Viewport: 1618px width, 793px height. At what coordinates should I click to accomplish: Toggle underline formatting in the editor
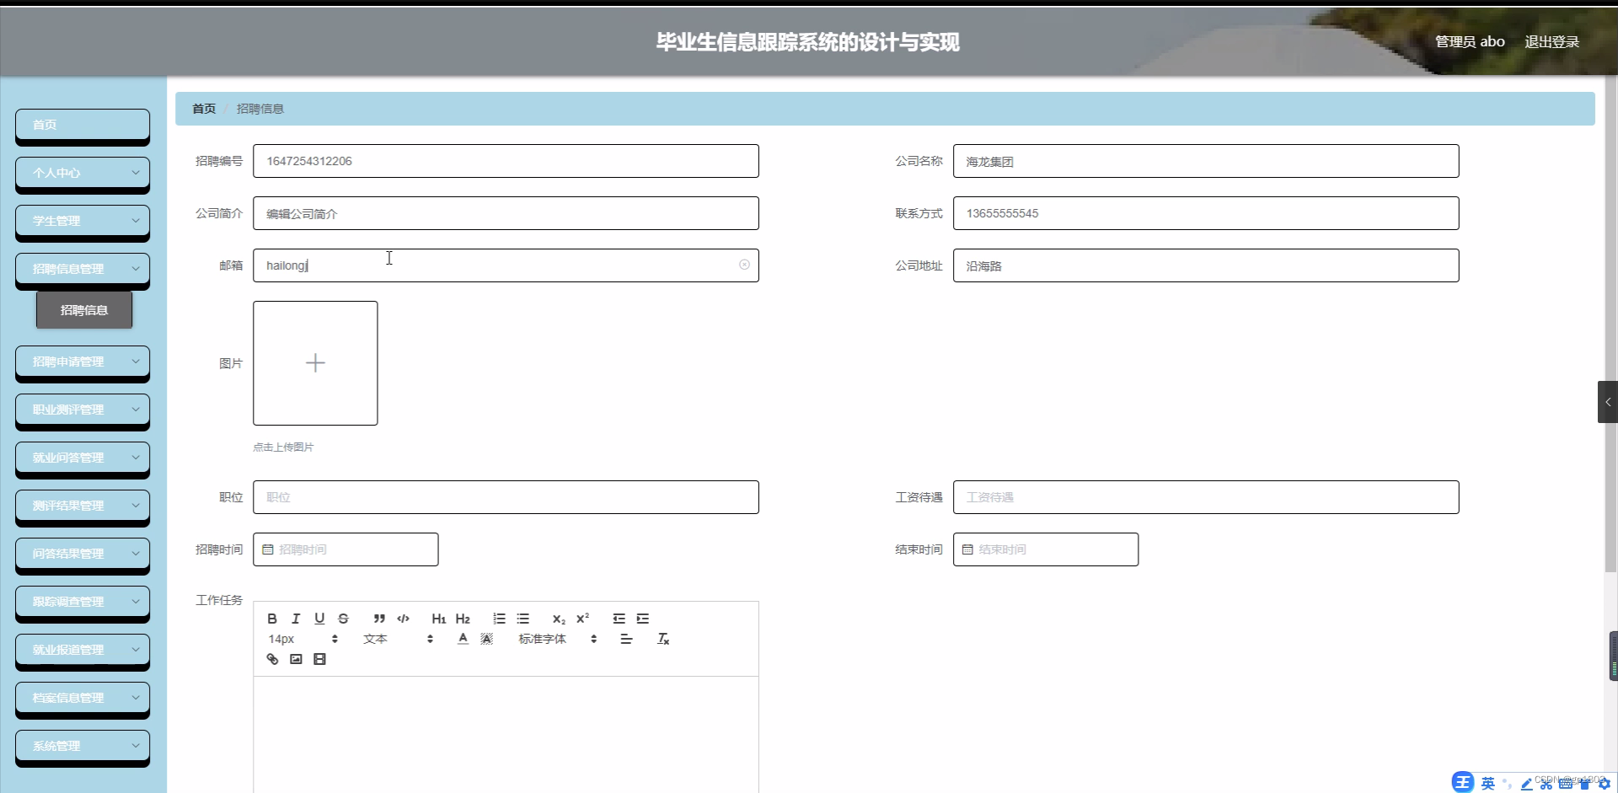coord(319,618)
